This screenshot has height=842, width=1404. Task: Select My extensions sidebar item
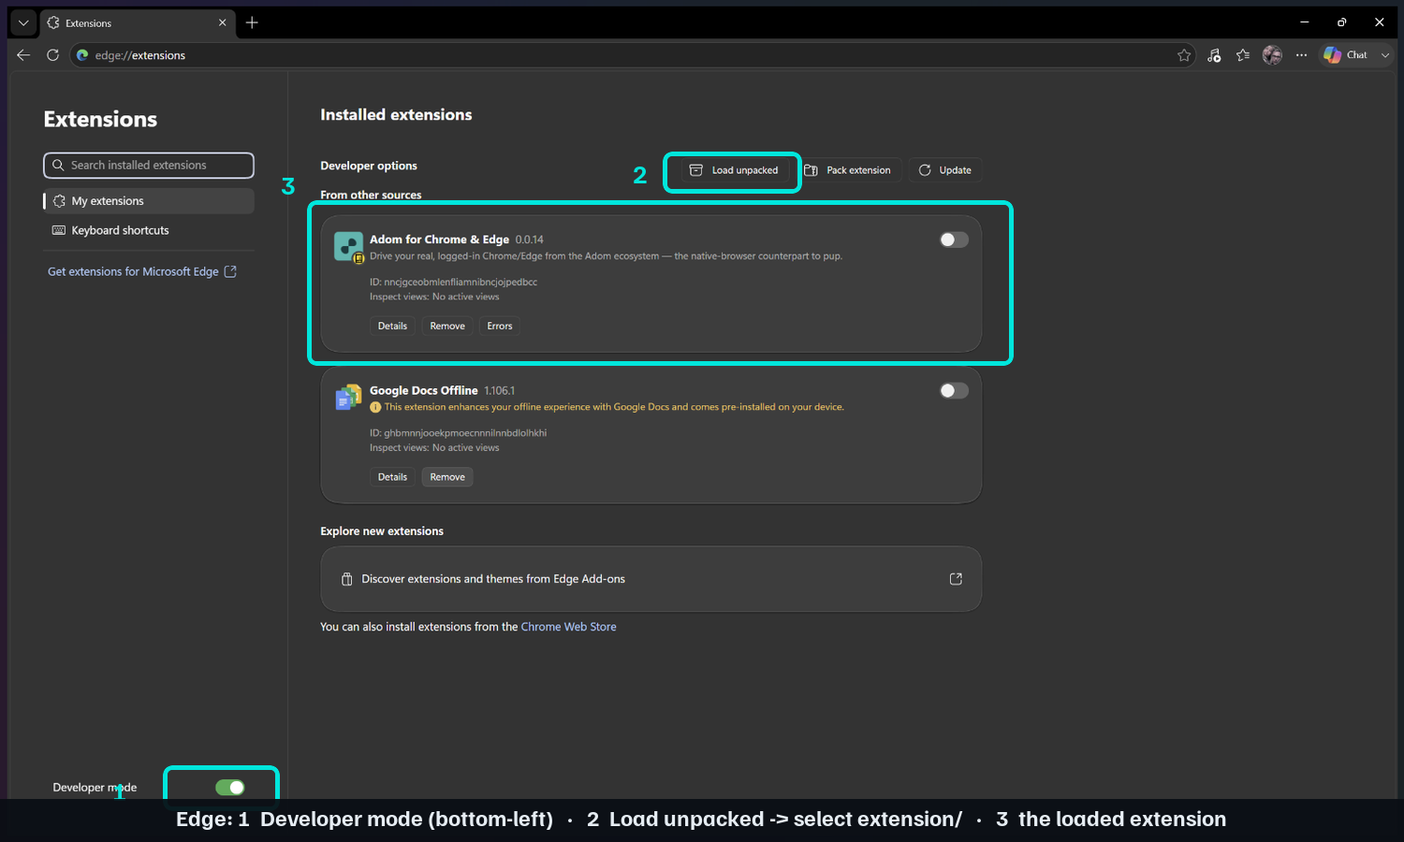coord(149,201)
